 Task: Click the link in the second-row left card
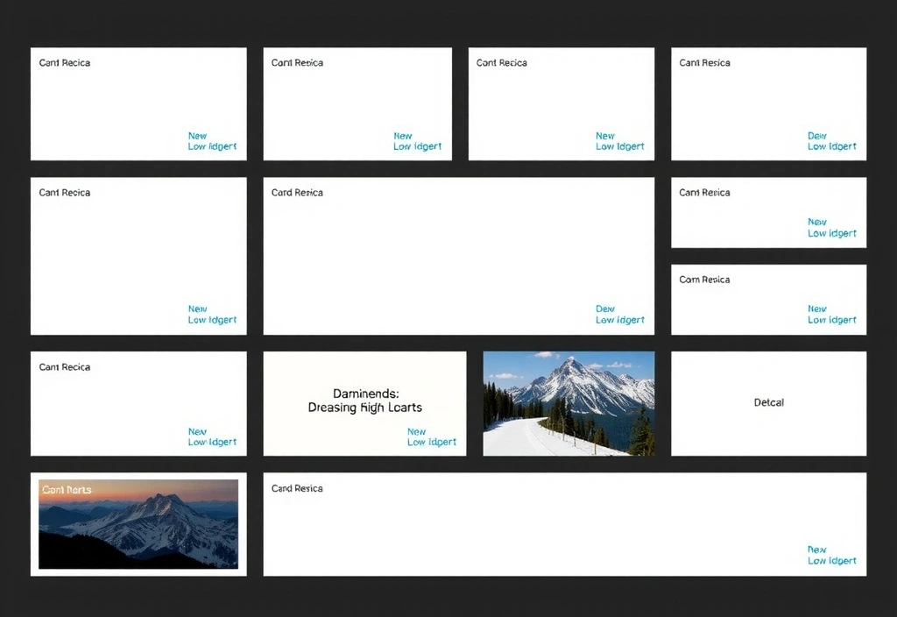212,315
